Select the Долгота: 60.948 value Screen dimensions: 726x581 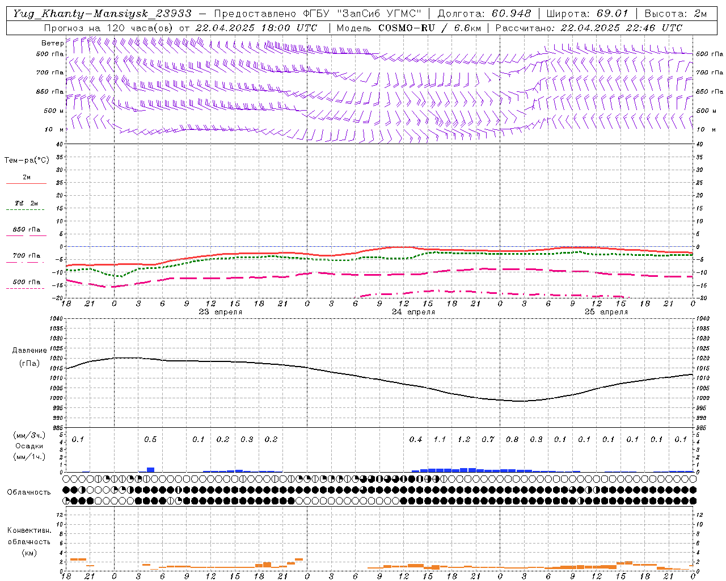(x=484, y=13)
